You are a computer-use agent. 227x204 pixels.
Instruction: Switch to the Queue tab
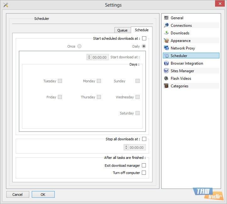tap(122, 30)
